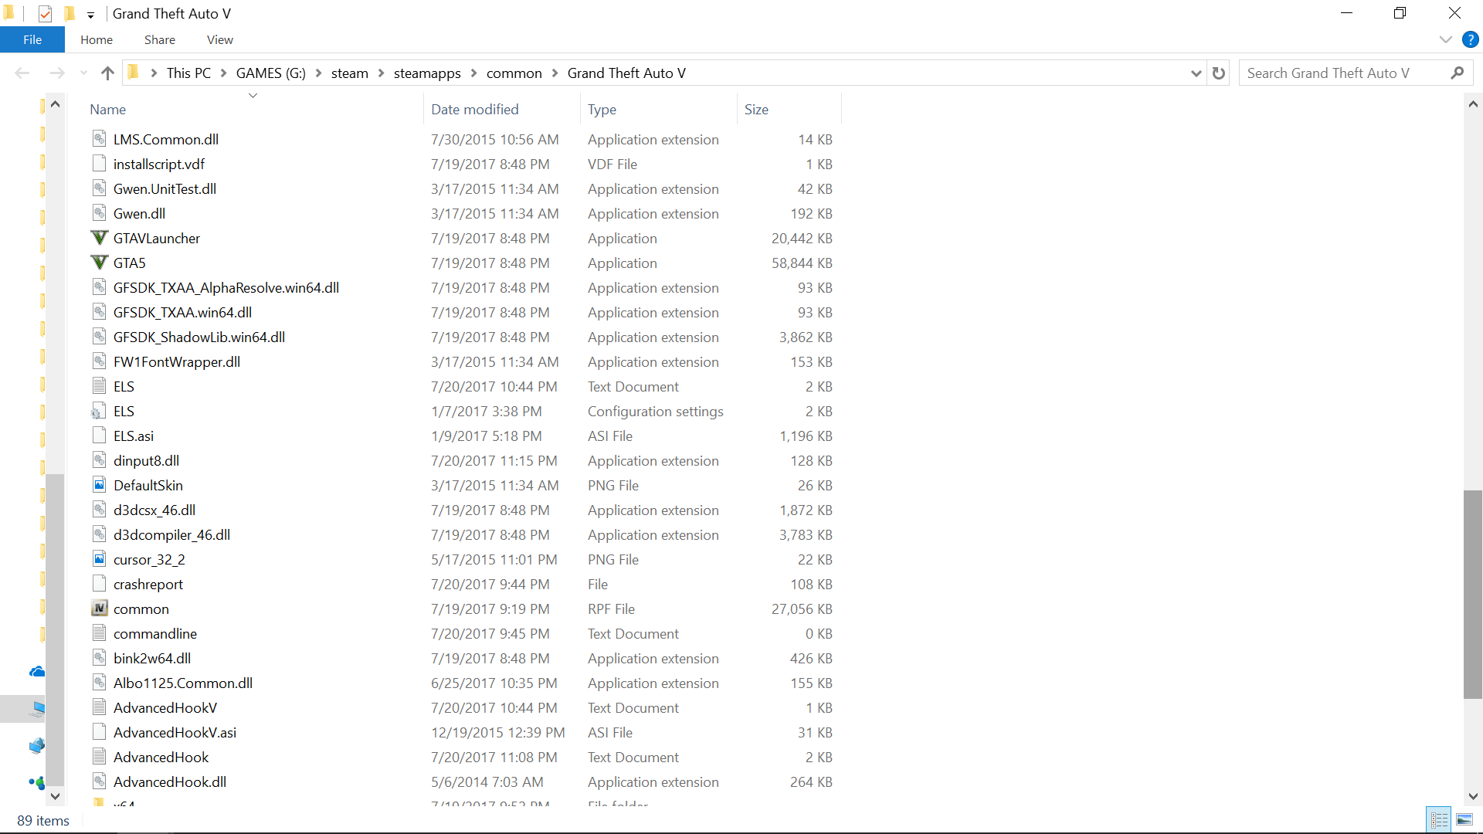Navigate to steamapps in the breadcrumb

[426, 73]
